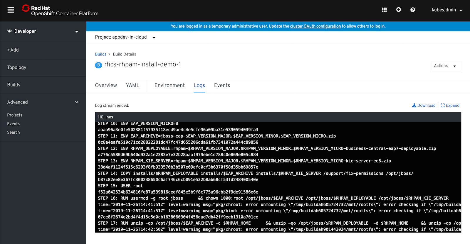Switch to the YAML tab
Image resolution: width=470 pixels, height=244 pixels.
click(x=133, y=85)
